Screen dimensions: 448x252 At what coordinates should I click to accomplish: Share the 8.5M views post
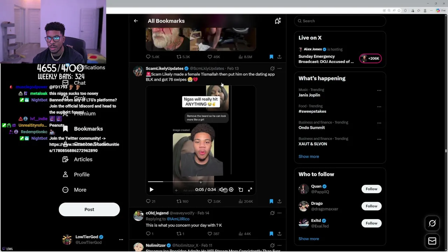(279, 57)
